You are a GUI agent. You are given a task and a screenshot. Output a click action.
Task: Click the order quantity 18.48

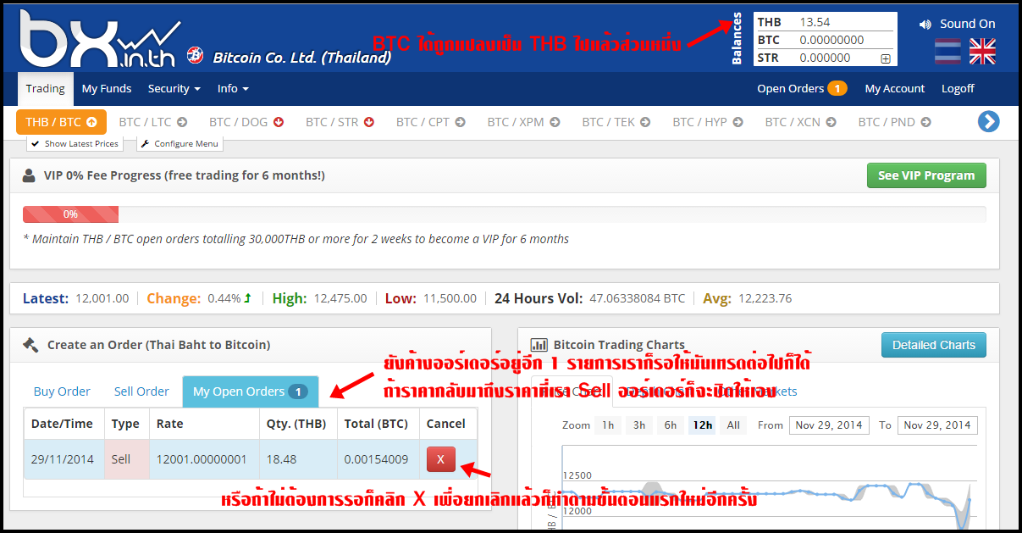(x=282, y=459)
